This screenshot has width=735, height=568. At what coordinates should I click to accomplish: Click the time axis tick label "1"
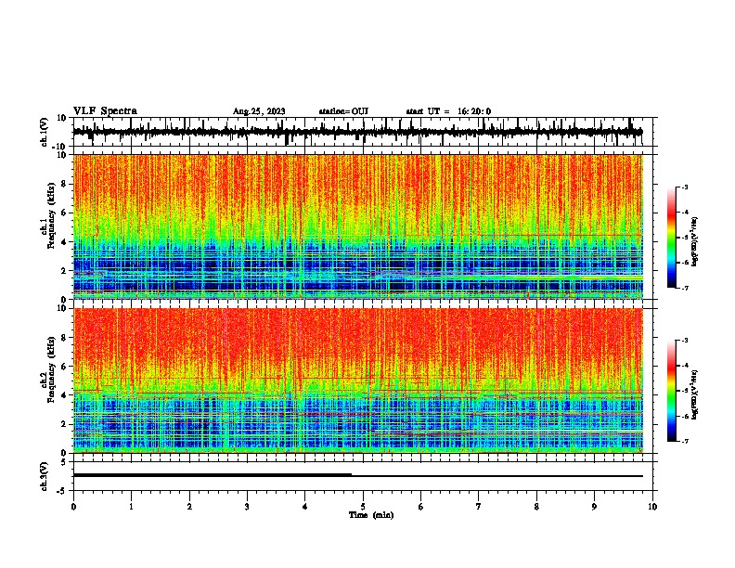pyautogui.click(x=131, y=507)
